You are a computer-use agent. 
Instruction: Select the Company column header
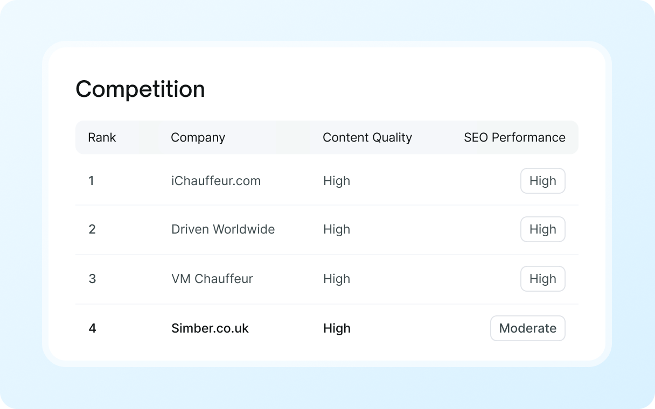click(x=198, y=137)
